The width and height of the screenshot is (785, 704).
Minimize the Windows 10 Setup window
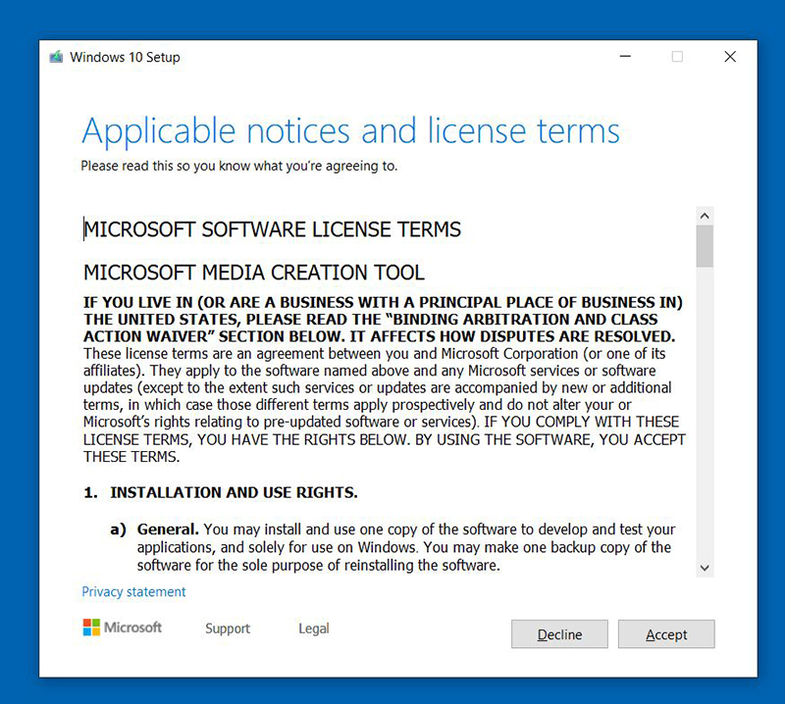(624, 57)
